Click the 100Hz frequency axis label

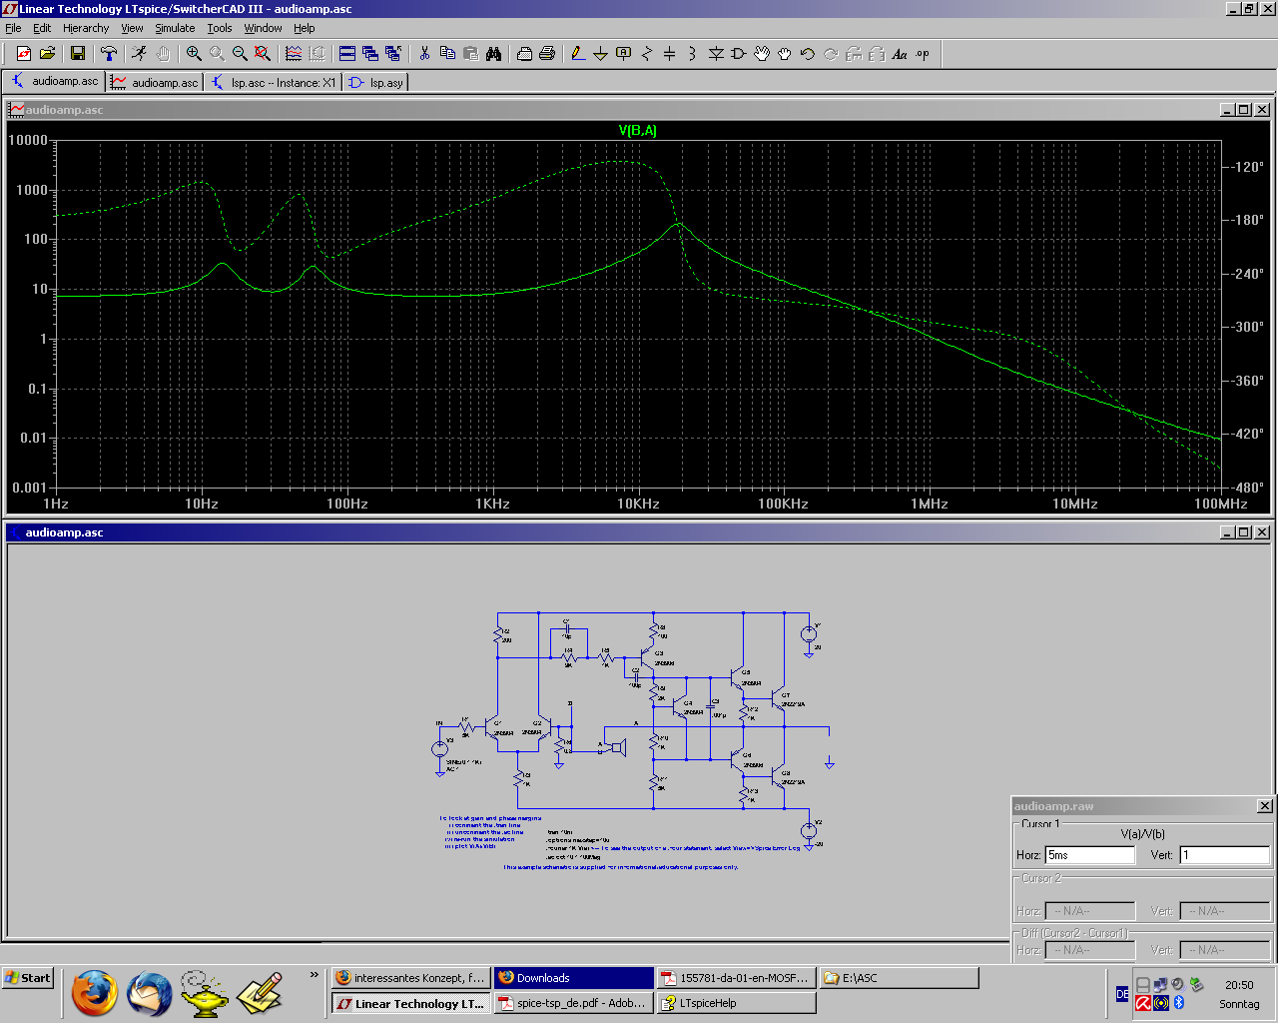(347, 504)
